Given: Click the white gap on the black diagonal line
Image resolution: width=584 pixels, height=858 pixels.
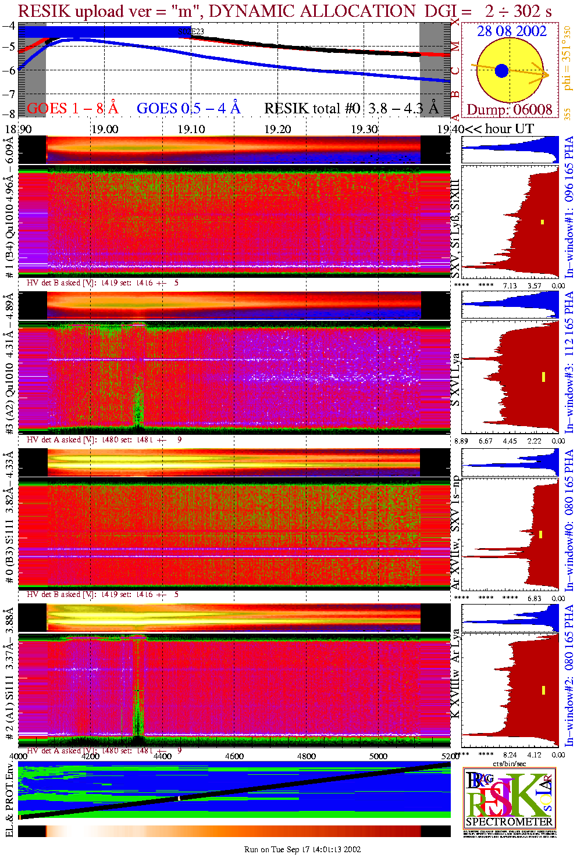Looking at the screenshot, I should tap(179, 798).
